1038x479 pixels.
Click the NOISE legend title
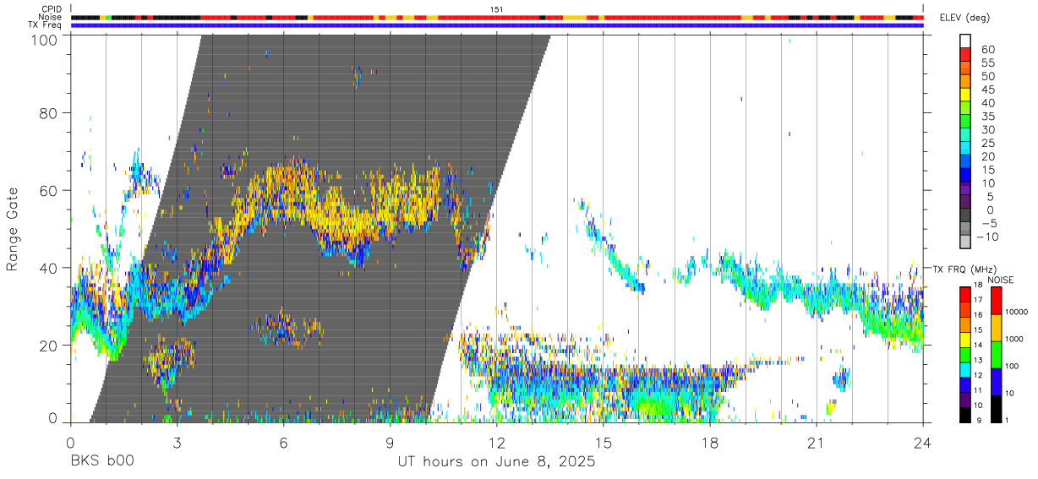1000,280
